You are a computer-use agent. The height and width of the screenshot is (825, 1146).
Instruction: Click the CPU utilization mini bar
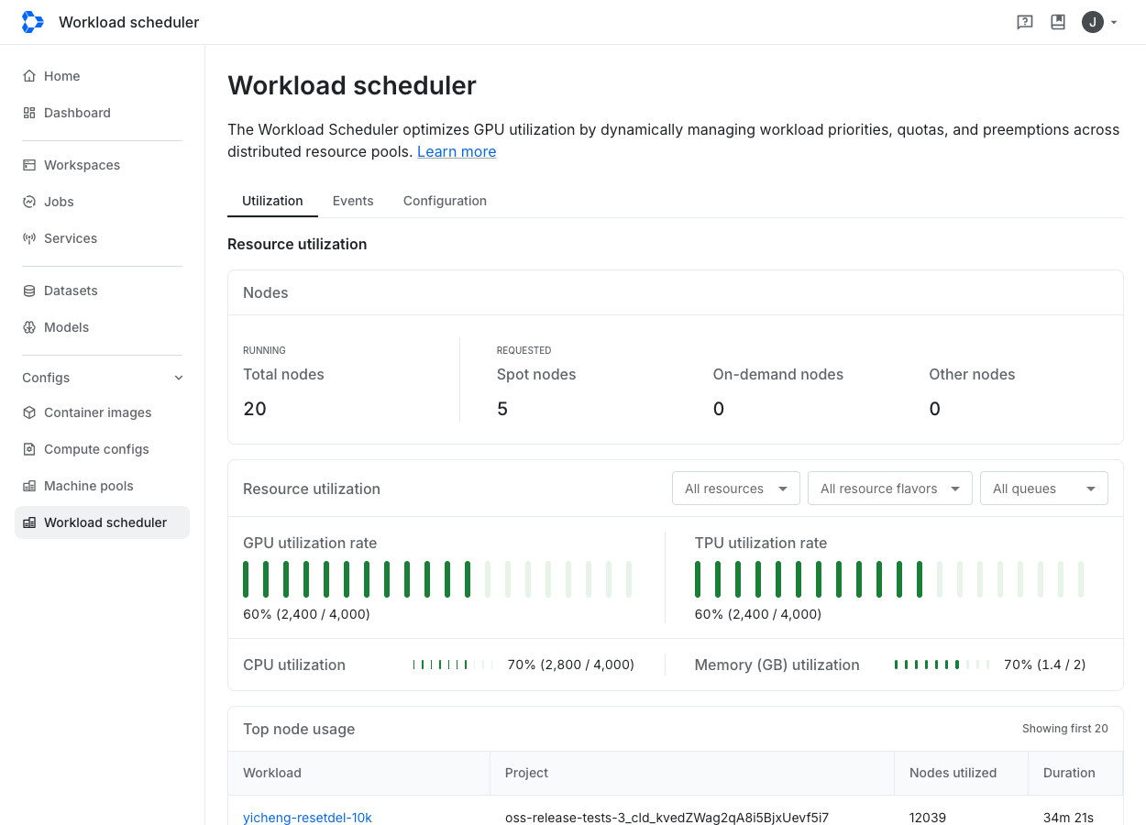(x=453, y=665)
